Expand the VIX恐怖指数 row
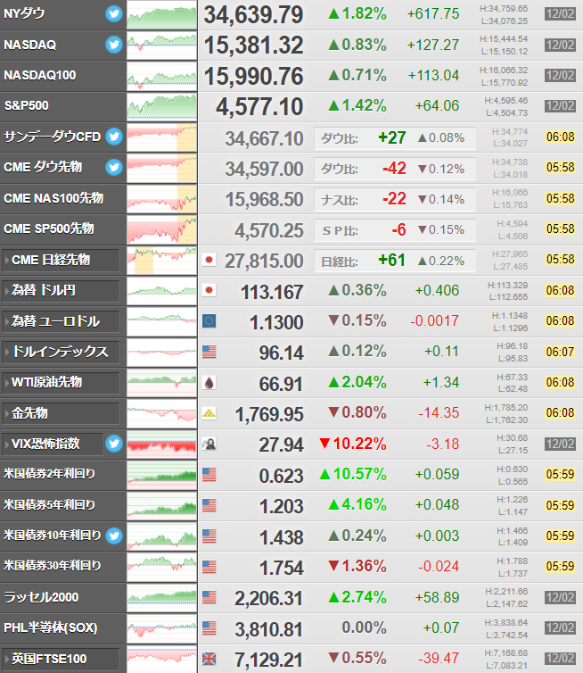The image size is (583, 673). click(53, 445)
